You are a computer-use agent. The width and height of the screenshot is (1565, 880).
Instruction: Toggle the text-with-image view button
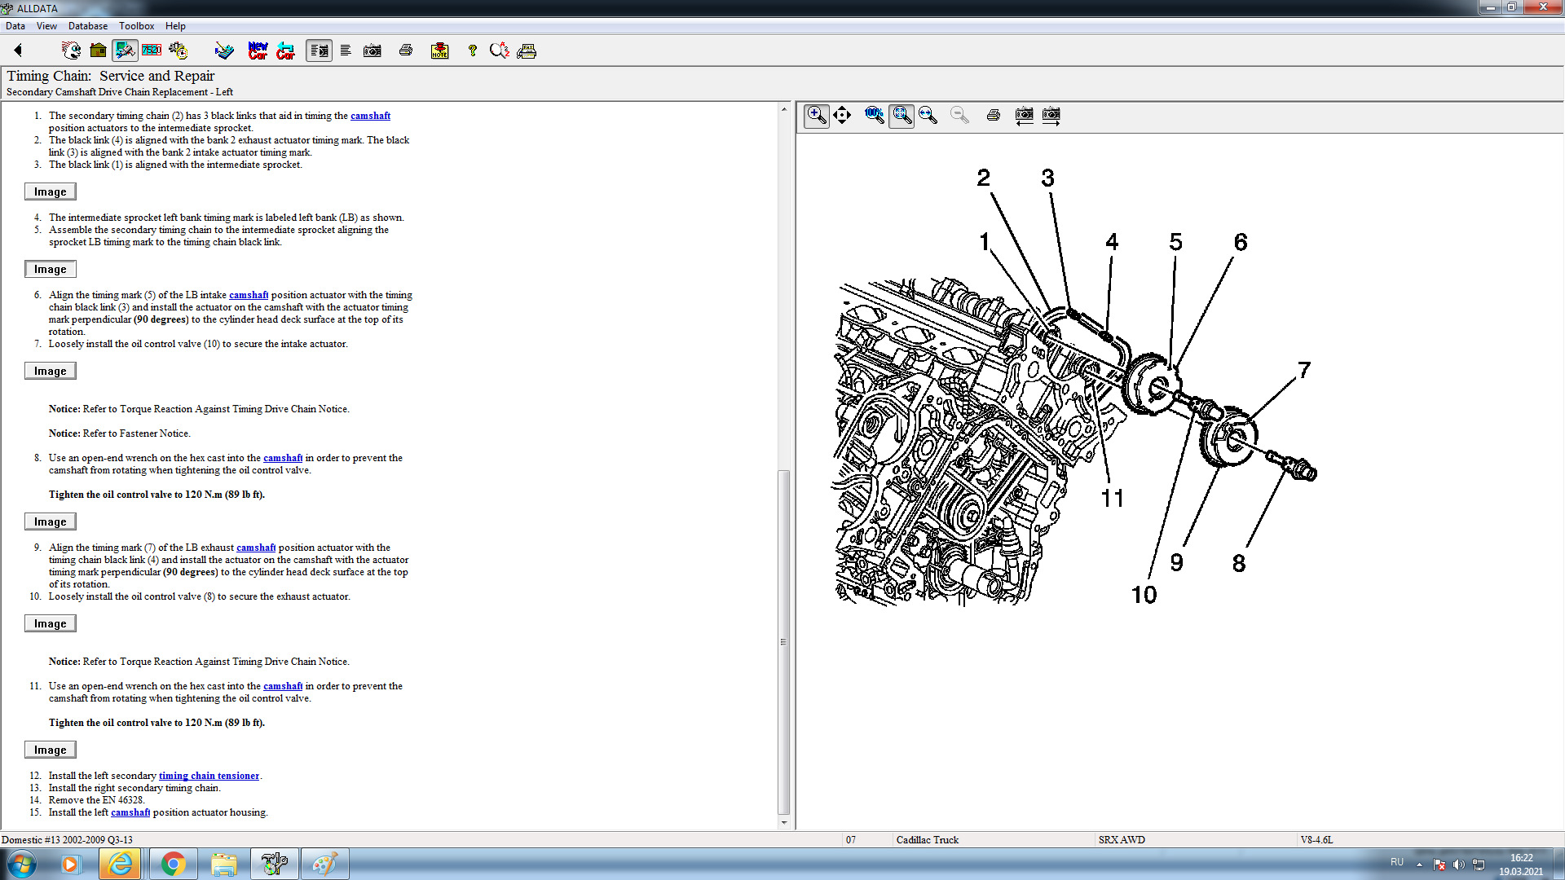(x=319, y=51)
